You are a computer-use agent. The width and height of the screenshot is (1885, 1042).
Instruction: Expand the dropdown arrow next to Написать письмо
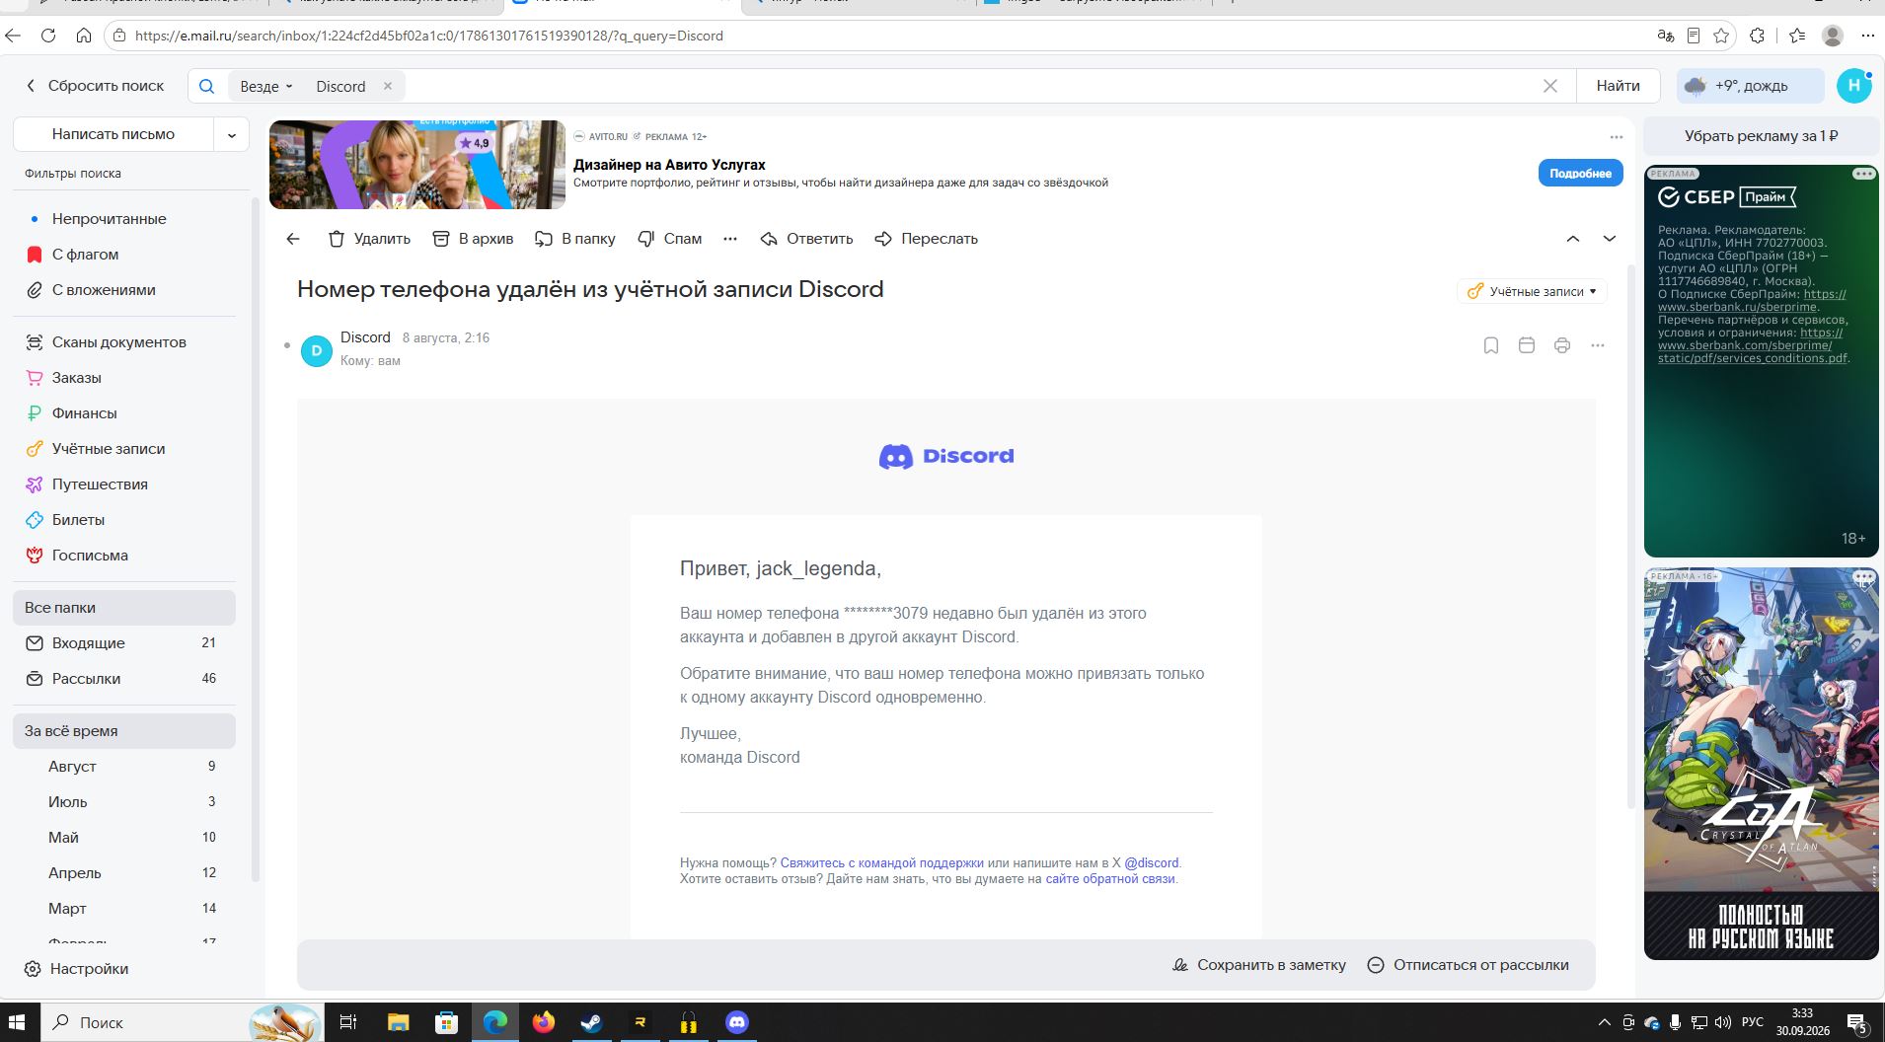[232, 134]
